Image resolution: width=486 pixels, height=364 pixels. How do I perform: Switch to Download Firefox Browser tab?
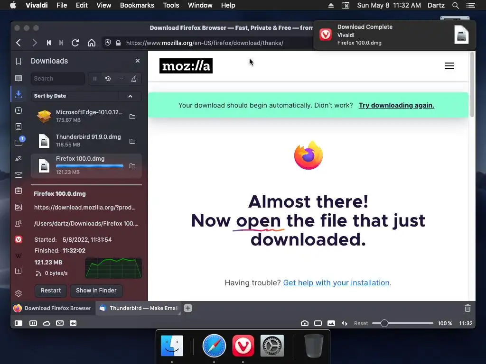(53, 308)
